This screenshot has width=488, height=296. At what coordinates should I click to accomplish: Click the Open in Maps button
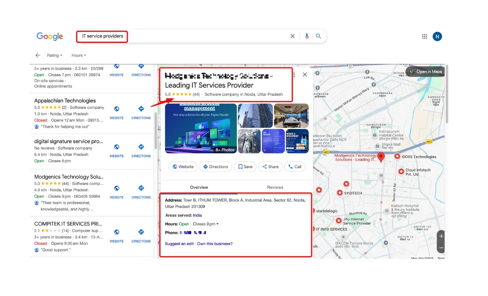(425, 72)
